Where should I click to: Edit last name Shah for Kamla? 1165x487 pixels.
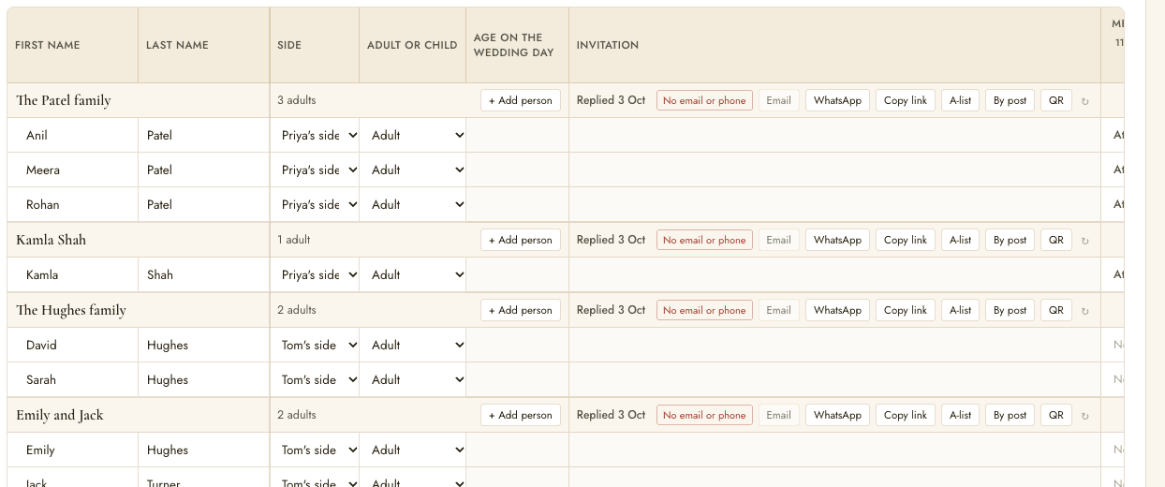tap(203, 274)
